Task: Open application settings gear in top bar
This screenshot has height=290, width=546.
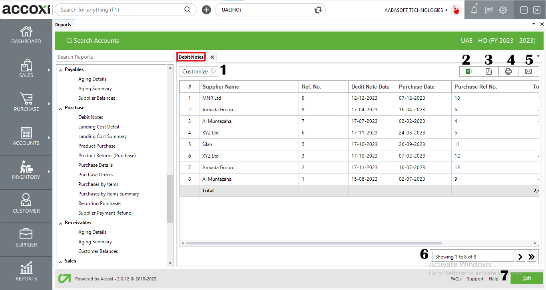Action: (x=503, y=10)
